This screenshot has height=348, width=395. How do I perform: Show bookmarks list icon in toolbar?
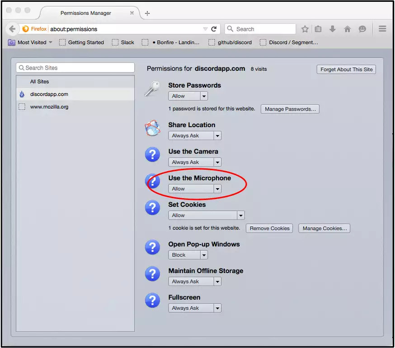(318, 29)
